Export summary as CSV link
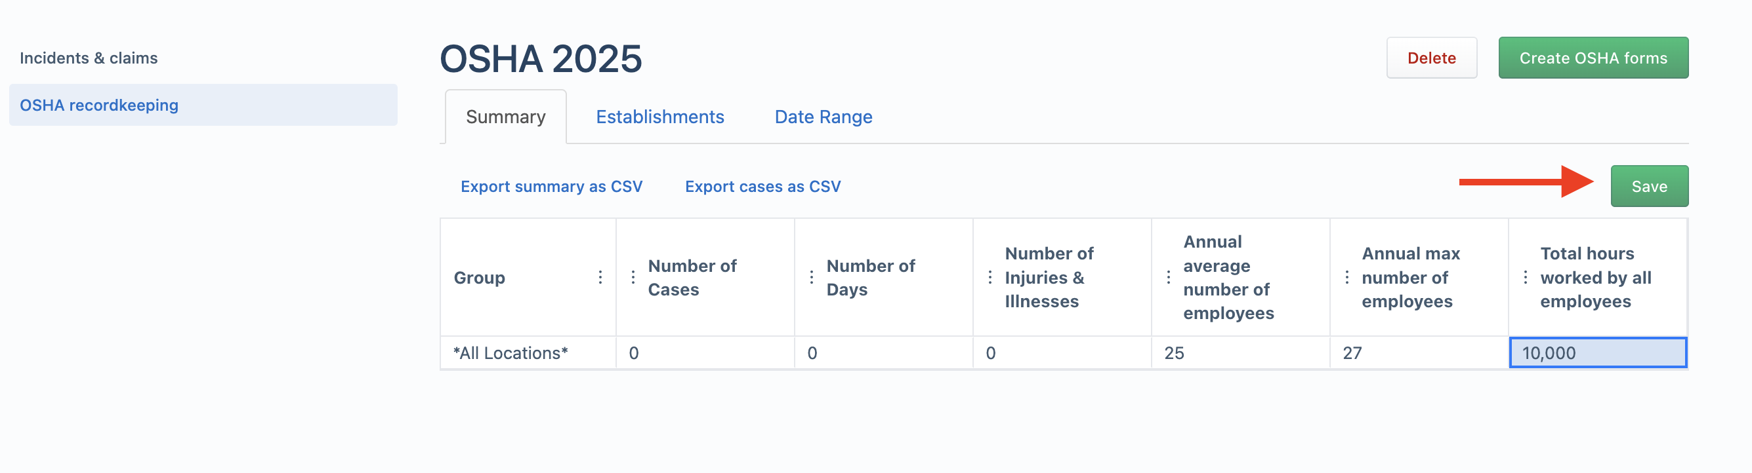 (551, 186)
